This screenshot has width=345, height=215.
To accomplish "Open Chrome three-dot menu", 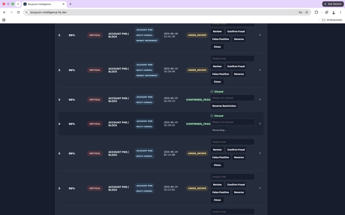I will pyautogui.click(x=340, y=12).
